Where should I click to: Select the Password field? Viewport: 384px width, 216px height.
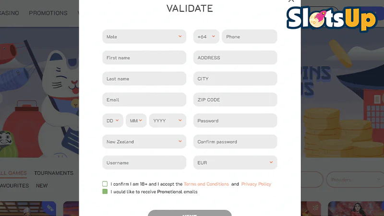(x=235, y=120)
